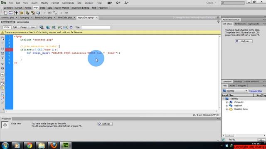Open the connect.php related file link
Image resolution: width=266 pixels, height=149 pixels.
coord(23,22)
